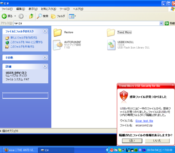Close the Trend Micro USB Security popup
The height and width of the screenshot is (153, 175).
point(173,85)
